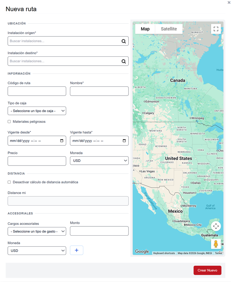Click Guatemala label on map
This screenshot has height=282, width=231.
(x=210, y=235)
